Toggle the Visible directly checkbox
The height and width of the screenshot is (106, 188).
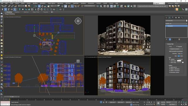(169, 67)
